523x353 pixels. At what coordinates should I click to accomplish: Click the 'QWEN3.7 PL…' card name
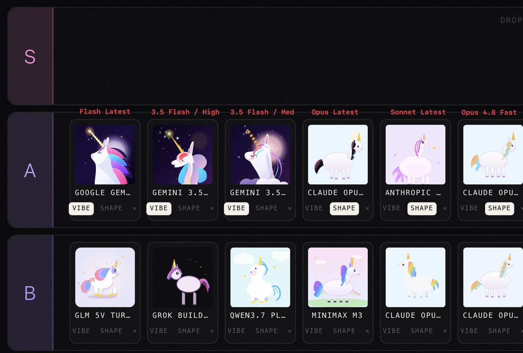[258, 316]
